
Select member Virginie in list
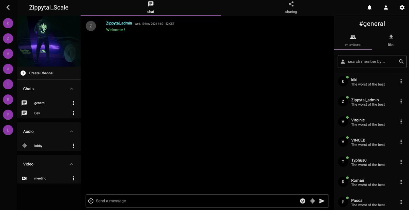pos(372,122)
